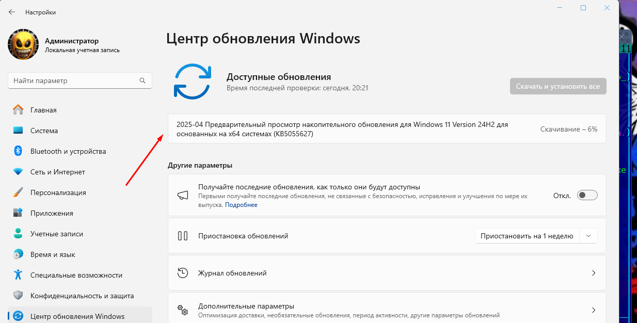Image resolution: width=637 pixels, height=323 pixels.
Task: Select Конфиденциальность и защита shield icon
Action: point(18,296)
